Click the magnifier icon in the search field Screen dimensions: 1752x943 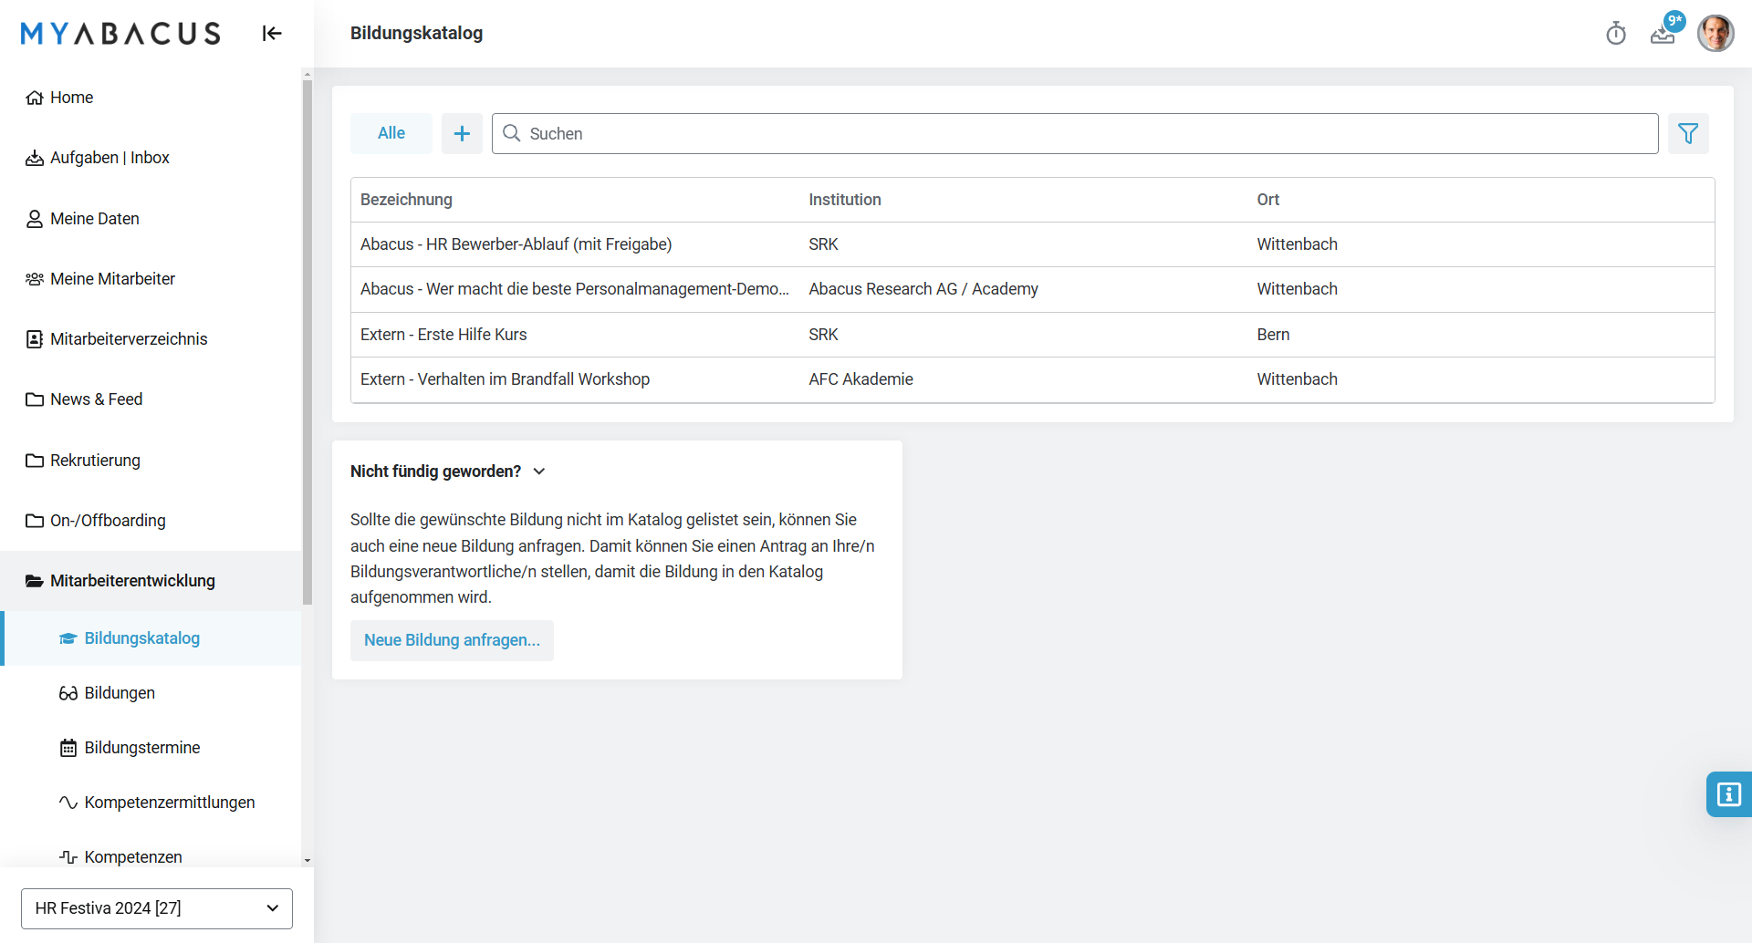tap(512, 133)
